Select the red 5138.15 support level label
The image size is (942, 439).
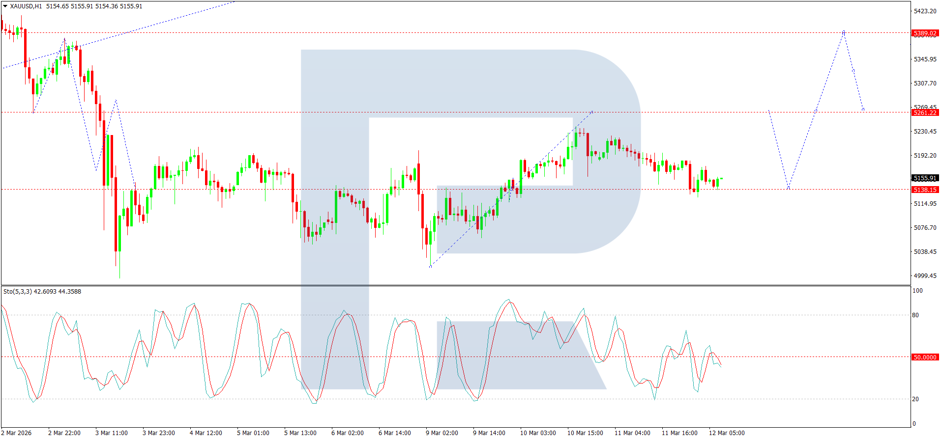click(925, 190)
